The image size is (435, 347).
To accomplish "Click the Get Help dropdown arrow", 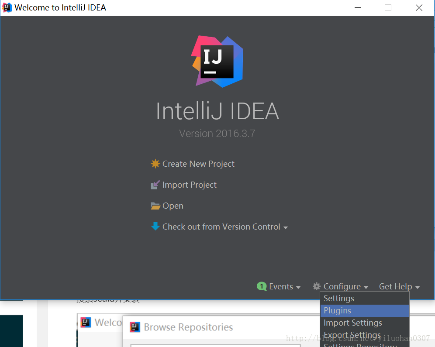I will pyautogui.click(x=418, y=287).
